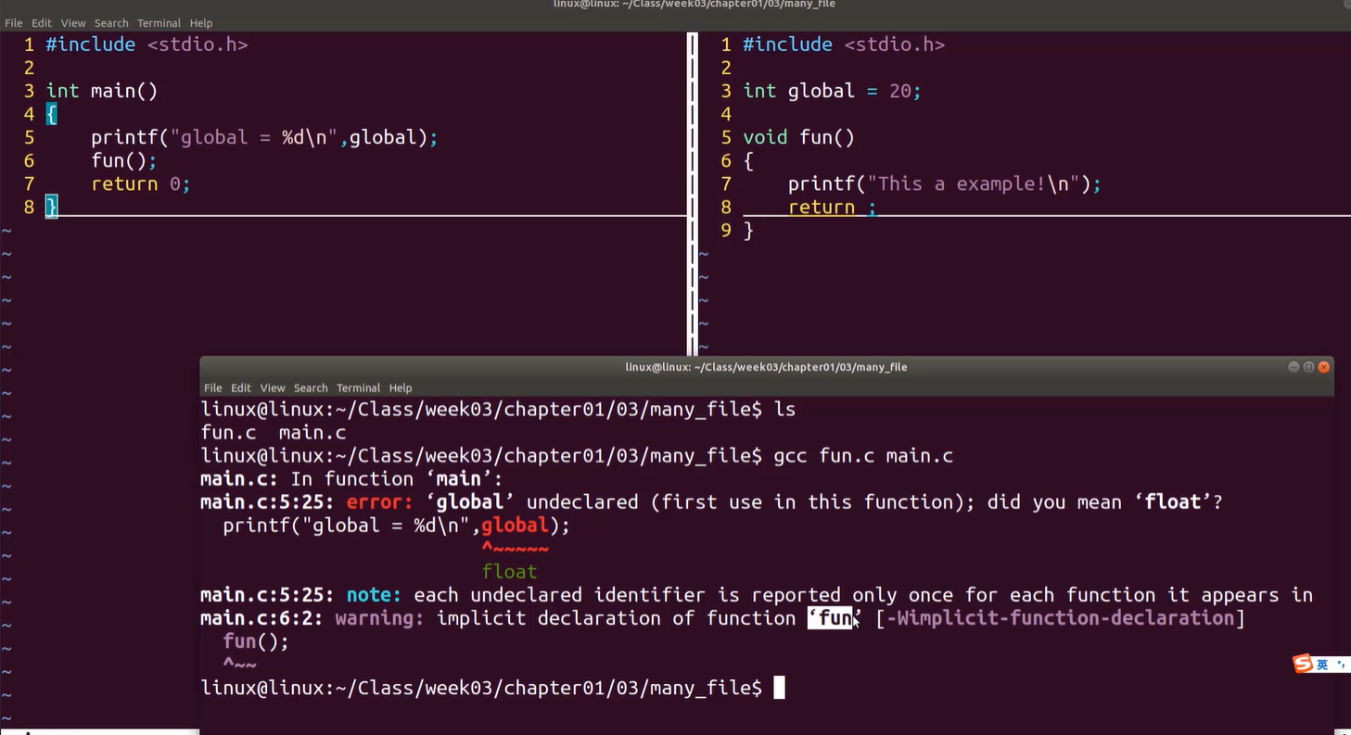Click "fun.c" in the ls output
The image size is (1351, 735).
[x=228, y=432]
